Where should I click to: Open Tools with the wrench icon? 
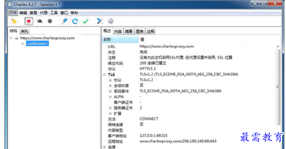pos(100,21)
